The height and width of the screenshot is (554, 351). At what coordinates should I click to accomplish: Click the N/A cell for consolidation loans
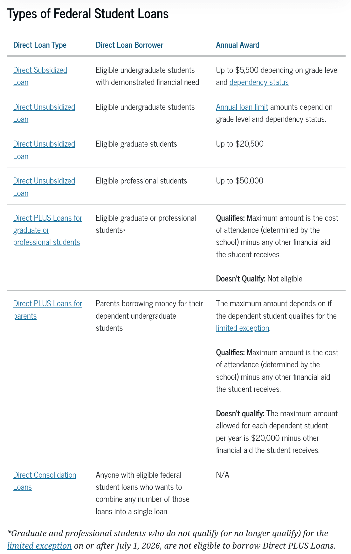pyautogui.click(x=223, y=475)
